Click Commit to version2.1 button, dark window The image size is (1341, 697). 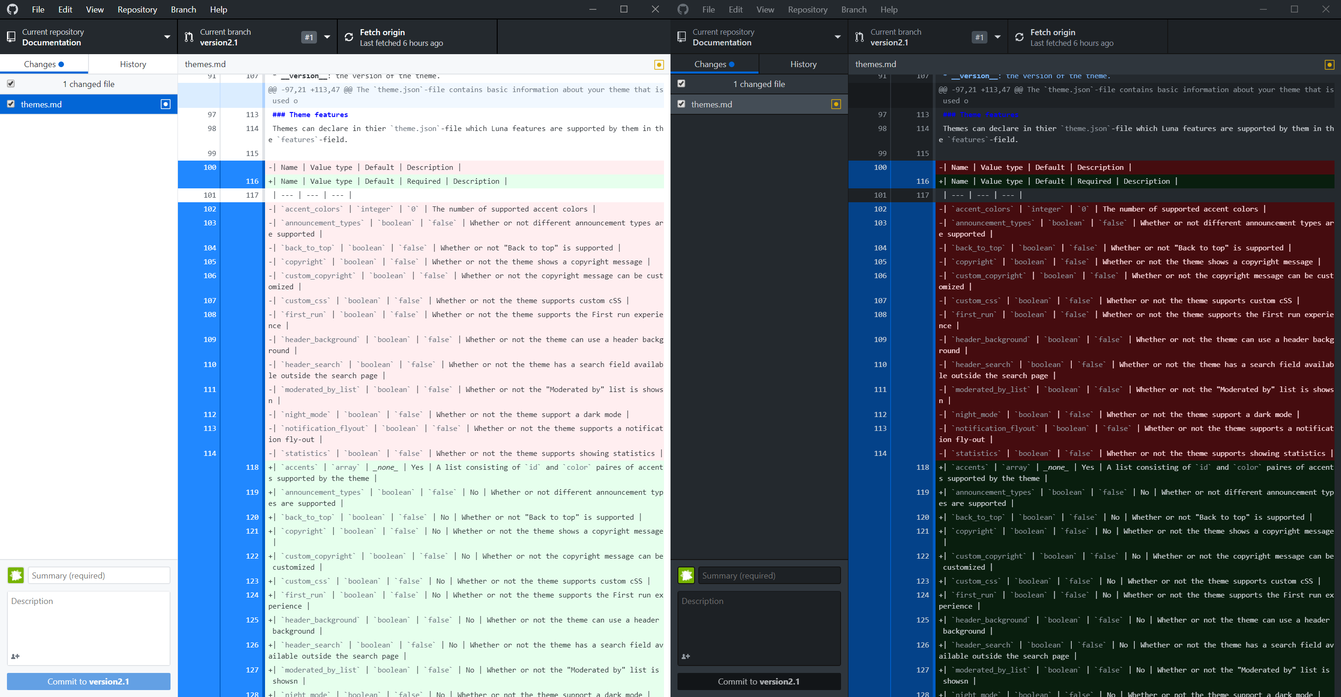click(x=759, y=681)
